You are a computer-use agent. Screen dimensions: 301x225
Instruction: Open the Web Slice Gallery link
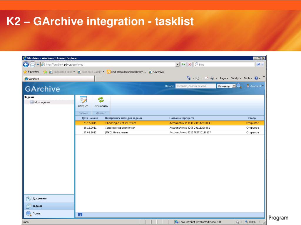click(91, 72)
